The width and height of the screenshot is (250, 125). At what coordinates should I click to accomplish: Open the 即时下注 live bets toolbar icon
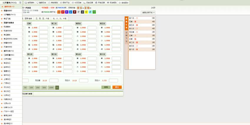click(x=61, y=3)
